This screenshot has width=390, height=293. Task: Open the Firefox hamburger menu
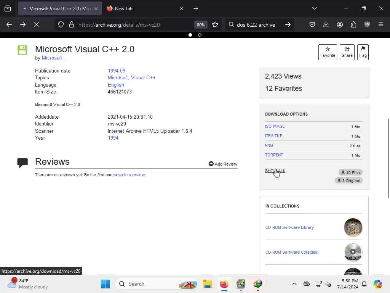(x=380, y=24)
